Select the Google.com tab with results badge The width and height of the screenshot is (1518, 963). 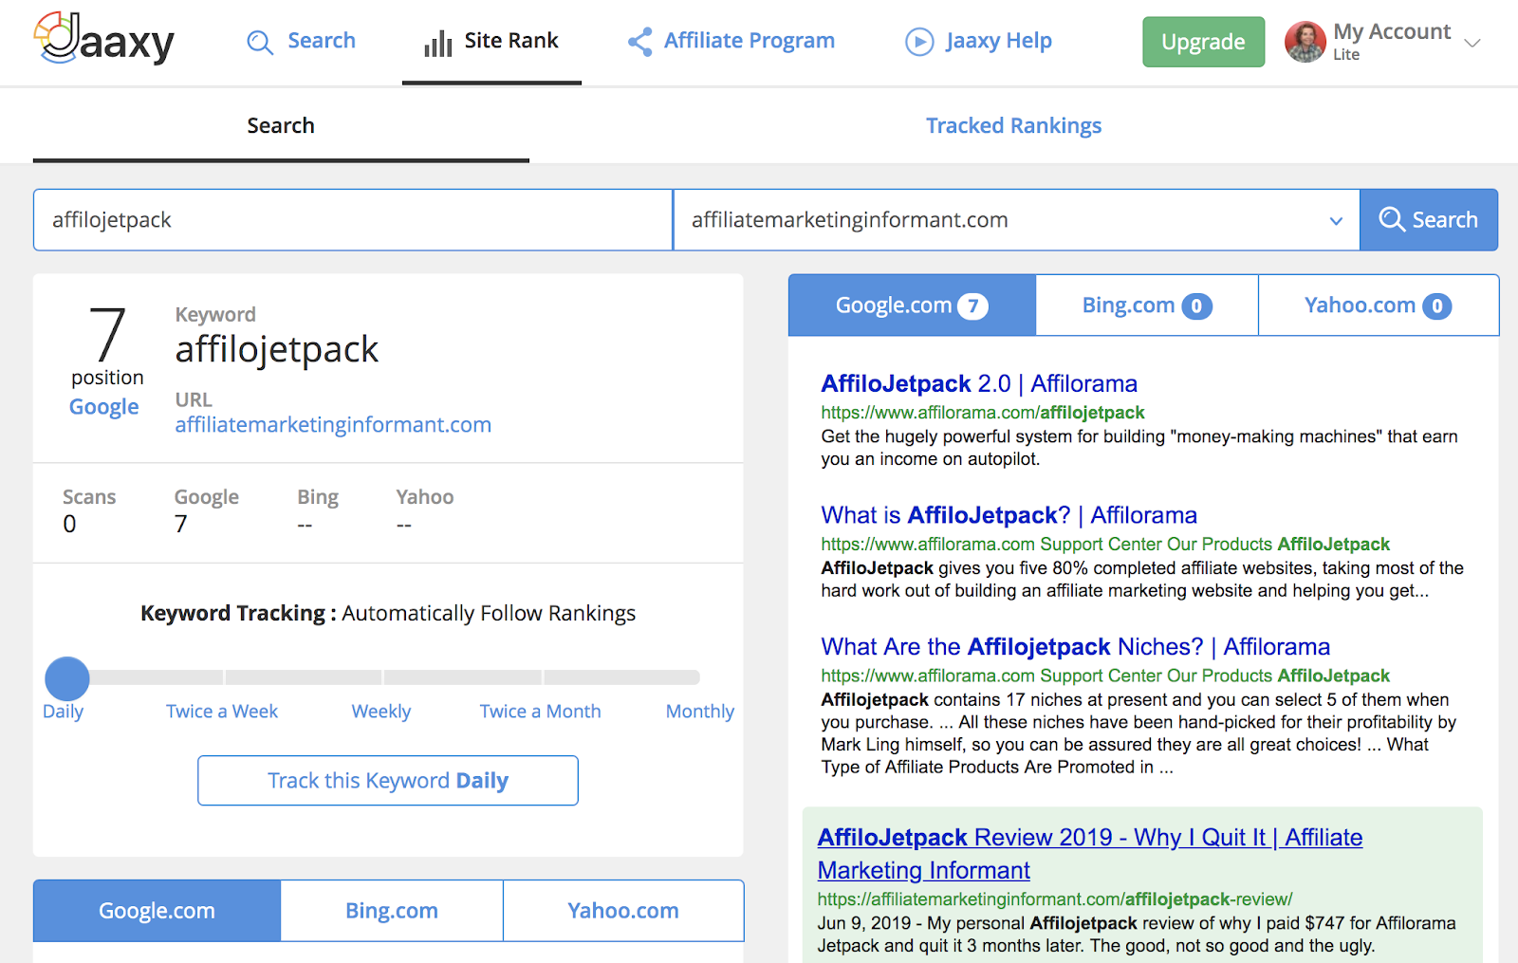pyautogui.click(x=912, y=306)
